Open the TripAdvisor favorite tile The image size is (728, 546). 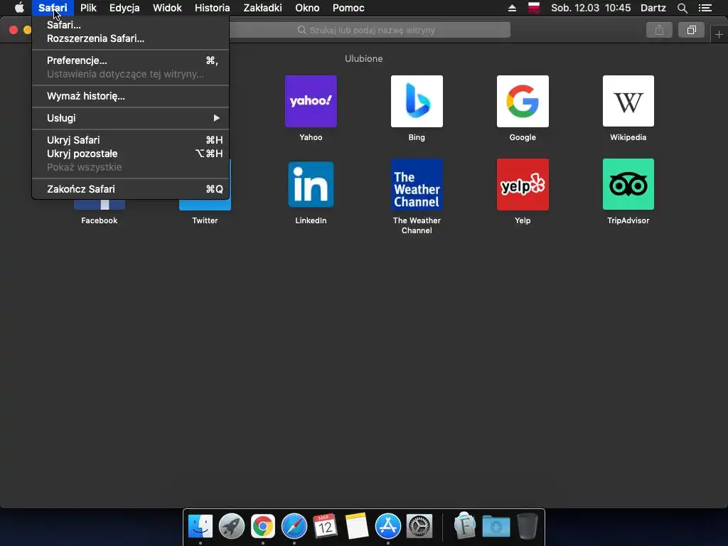(x=628, y=184)
